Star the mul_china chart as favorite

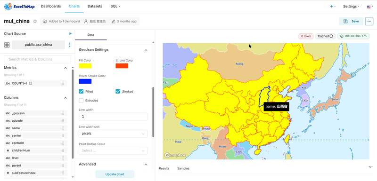click(x=35, y=21)
